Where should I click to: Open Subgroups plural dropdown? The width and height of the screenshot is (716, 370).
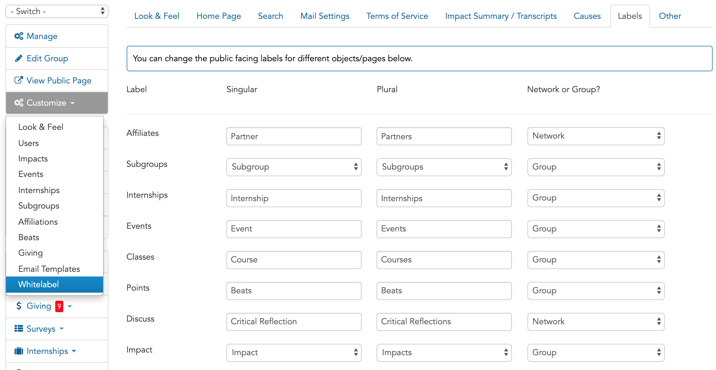pos(444,167)
